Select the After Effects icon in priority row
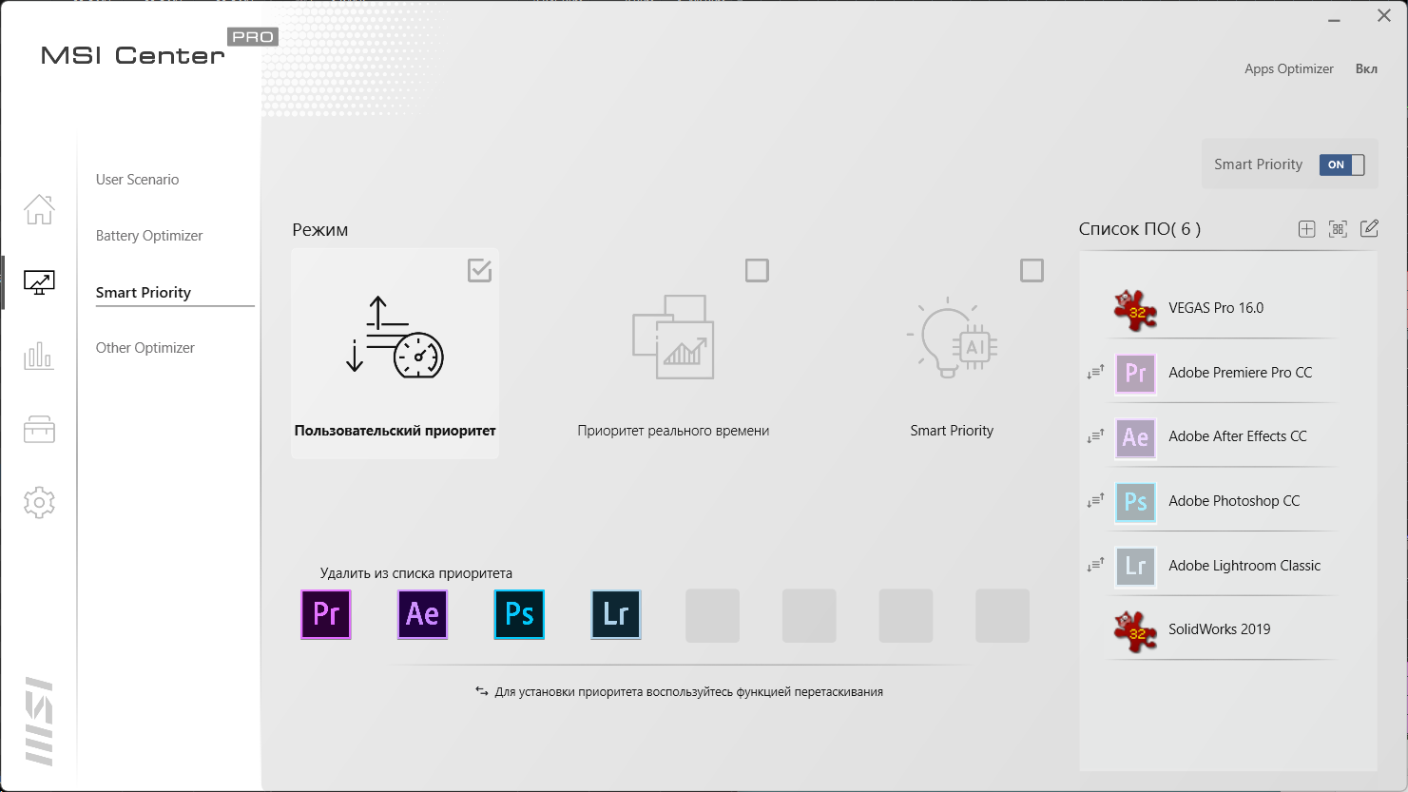Image resolution: width=1408 pixels, height=792 pixels. click(422, 614)
